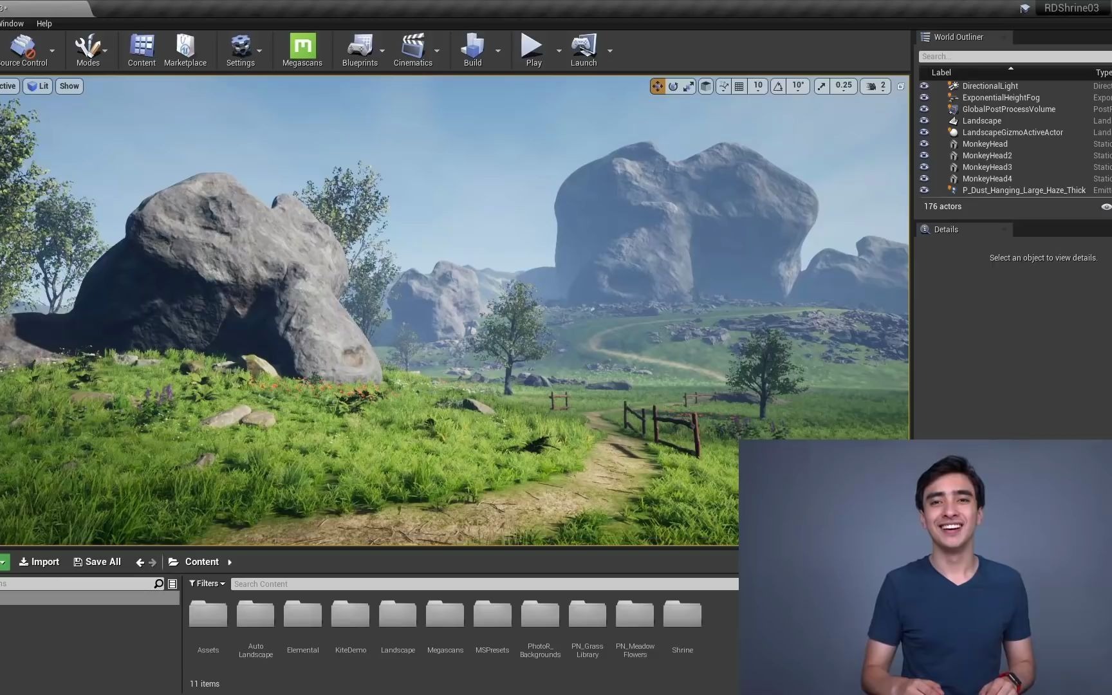Click the Import button
Screen dimensions: 1112x695
coord(39,561)
